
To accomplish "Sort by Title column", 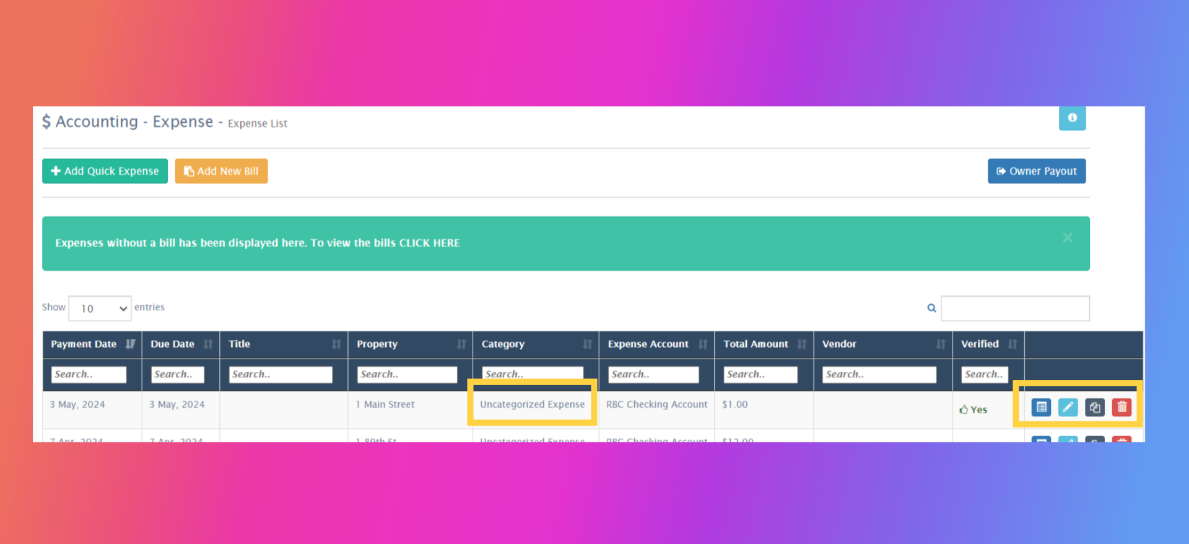I will (x=284, y=344).
